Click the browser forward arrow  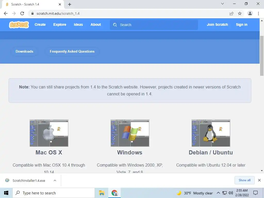[14, 13]
